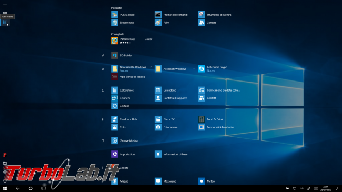
Task: Open the network icon in system tray
Action: [x=295, y=188]
